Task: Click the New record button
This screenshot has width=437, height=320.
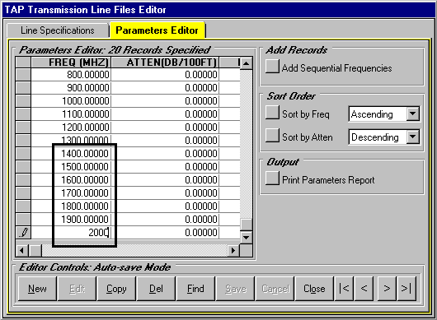Action: (x=37, y=289)
